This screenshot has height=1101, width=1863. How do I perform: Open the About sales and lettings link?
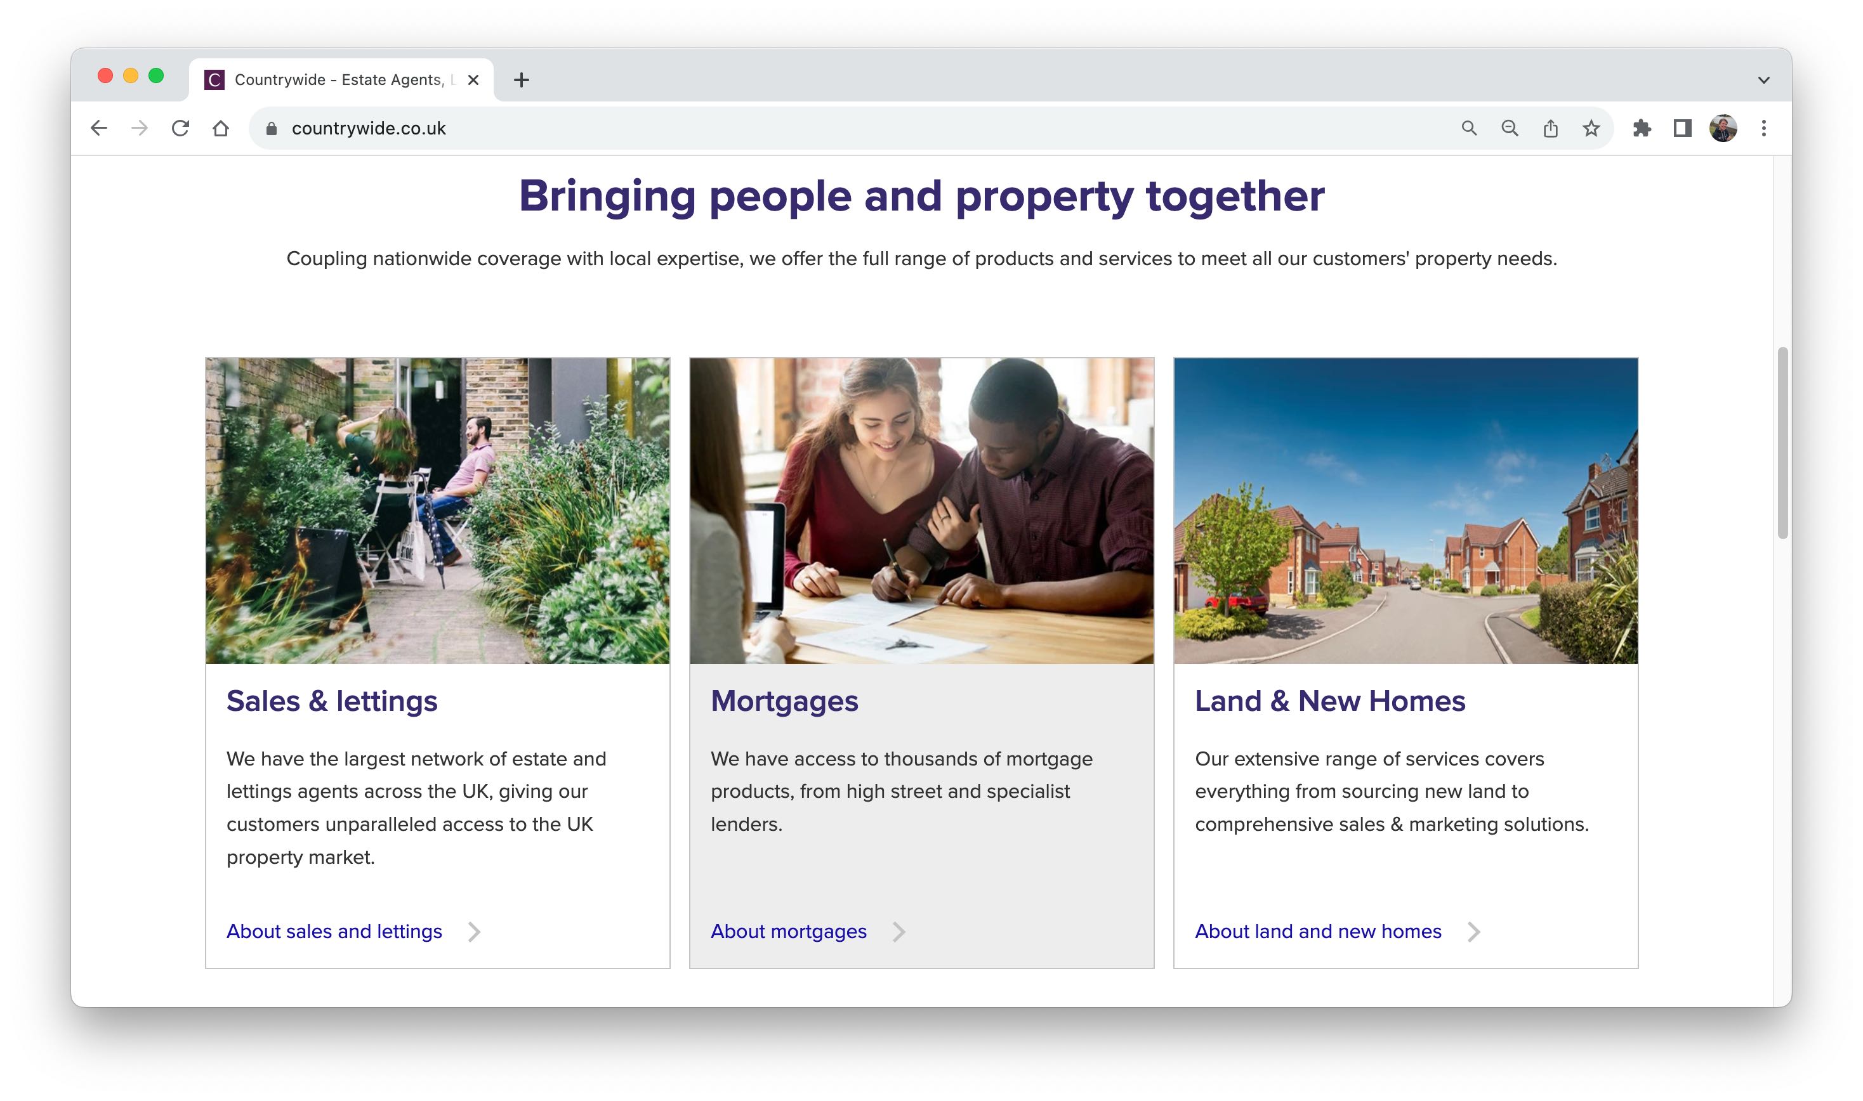pos(334,931)
